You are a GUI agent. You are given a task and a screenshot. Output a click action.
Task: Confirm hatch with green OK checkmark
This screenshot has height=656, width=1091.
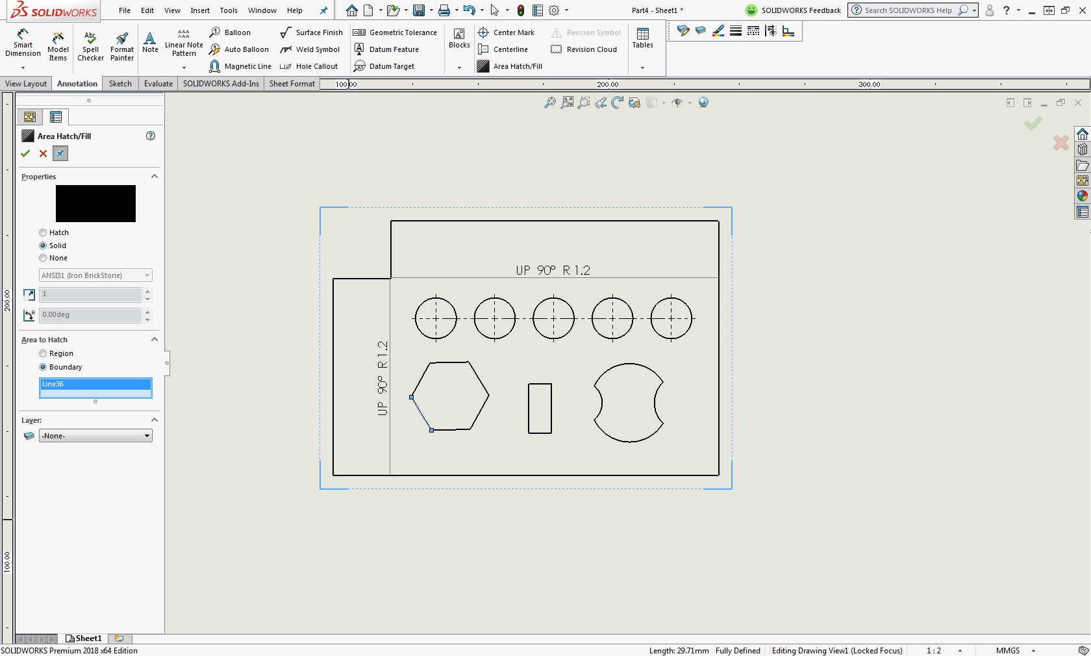pyautogui.click(x=25, y=153)
